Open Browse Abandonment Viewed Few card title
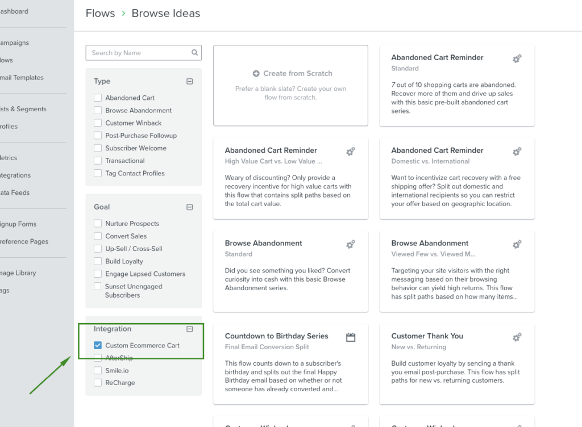The width and height of the screenshot is (582, 427). tap(430, 243)
